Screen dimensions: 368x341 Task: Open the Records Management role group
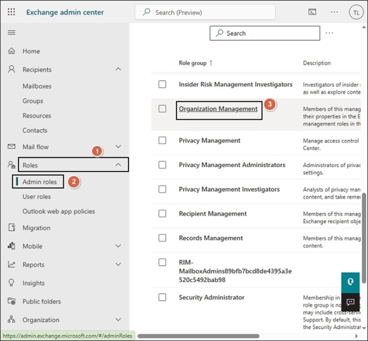(x=211, y=238)
